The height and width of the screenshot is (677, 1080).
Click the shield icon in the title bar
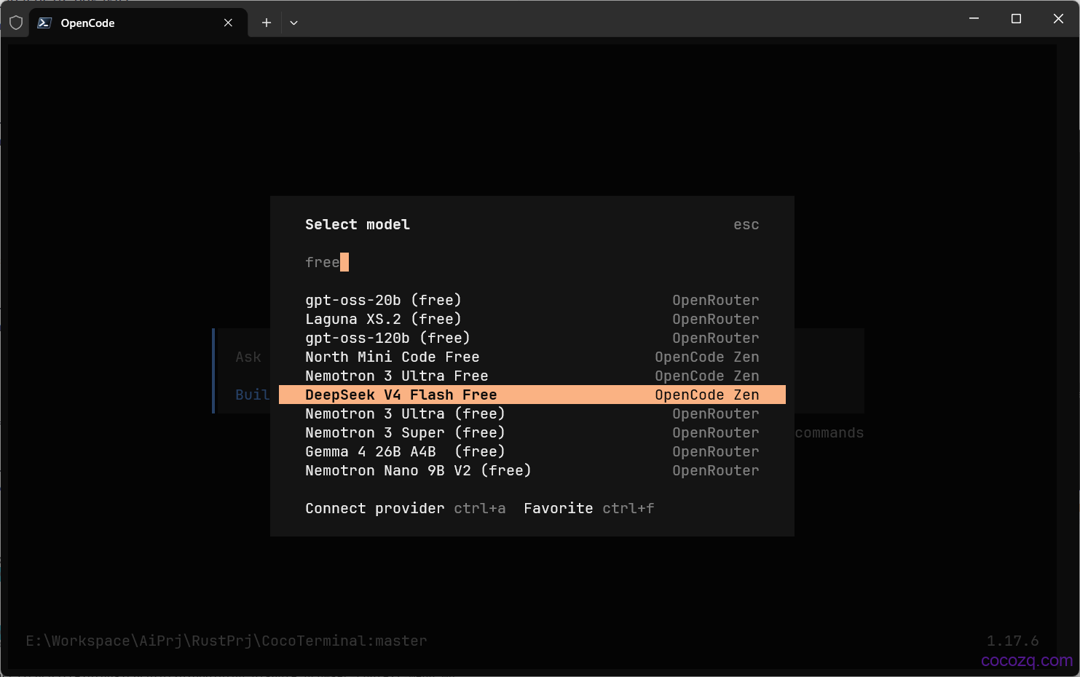tap(16, 23)
